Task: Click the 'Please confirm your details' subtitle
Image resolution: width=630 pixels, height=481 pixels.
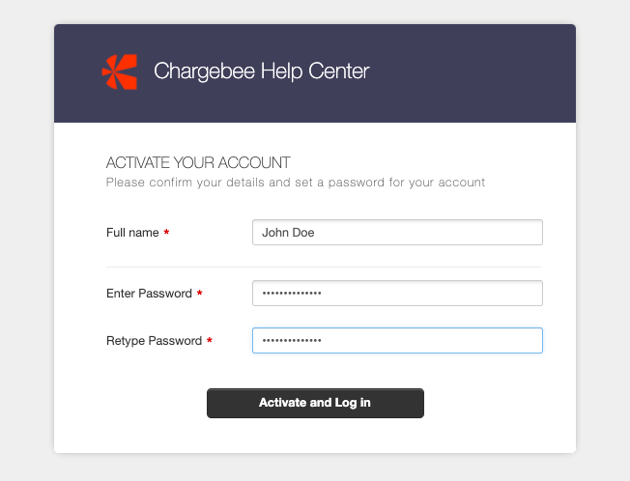Action: pos(296,183)
